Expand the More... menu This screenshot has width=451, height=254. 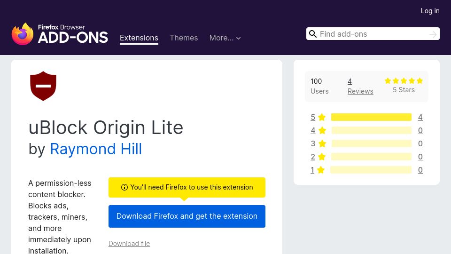[225, 38]
